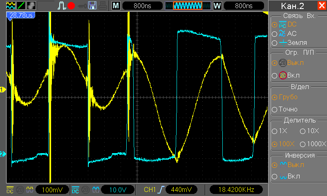327x196 pixels.
Task: Click the 28.78us trigger position marker
Action: [x=21, y=16]
